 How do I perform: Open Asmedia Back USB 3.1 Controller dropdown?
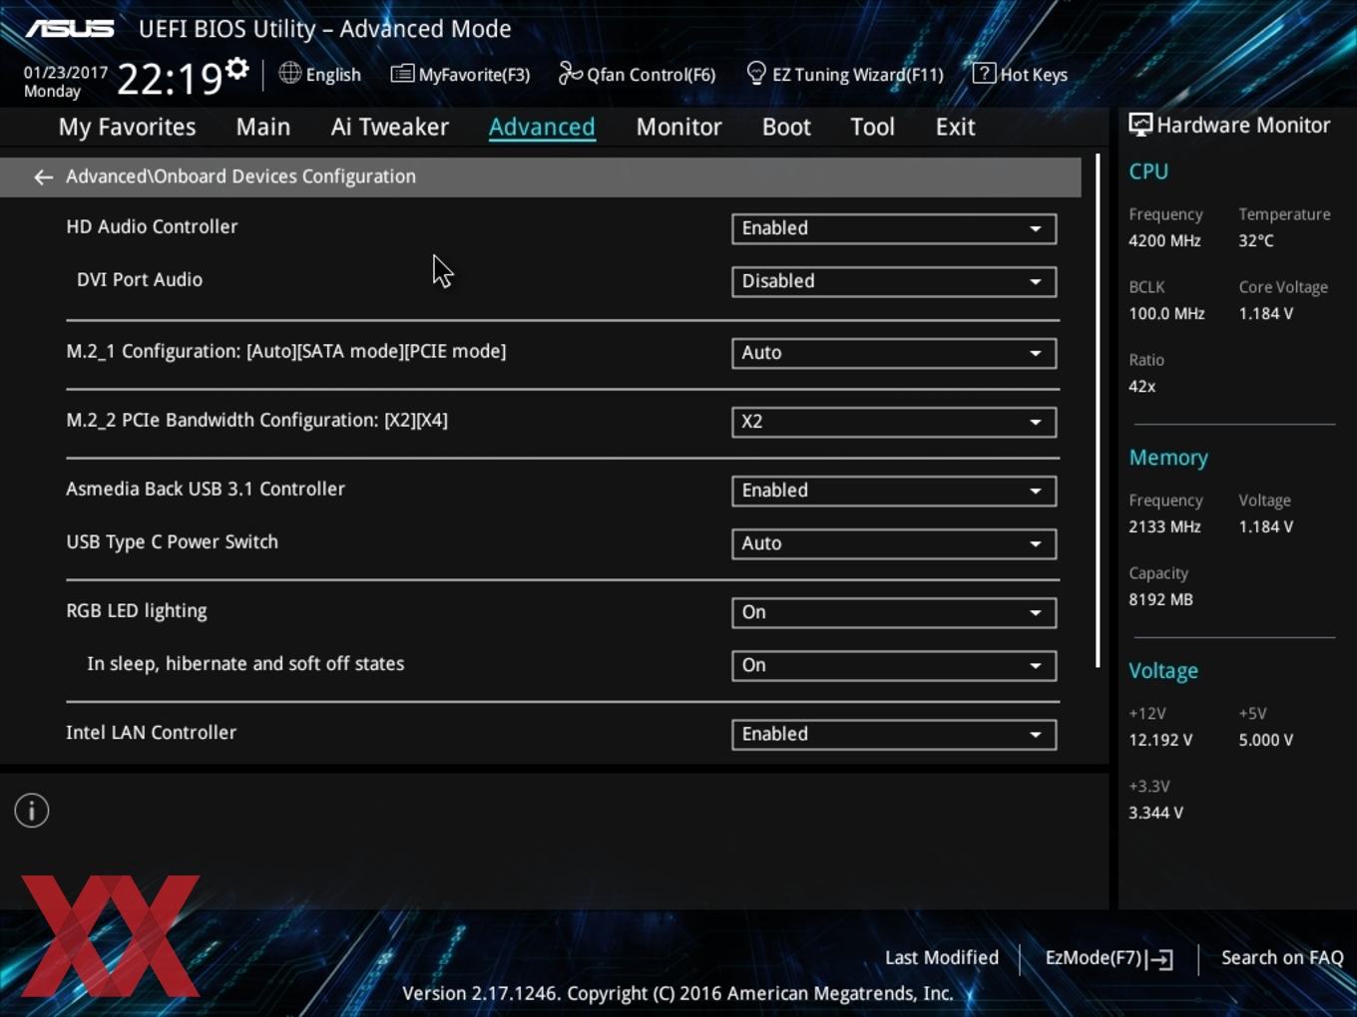coord(894,491)
